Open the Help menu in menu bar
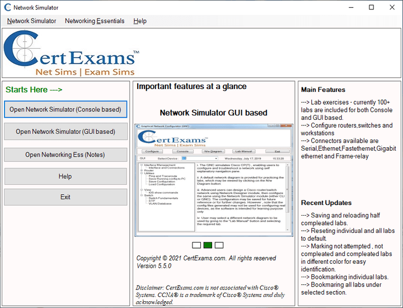This screenshot has width=403, height=308. pos(140,21)
